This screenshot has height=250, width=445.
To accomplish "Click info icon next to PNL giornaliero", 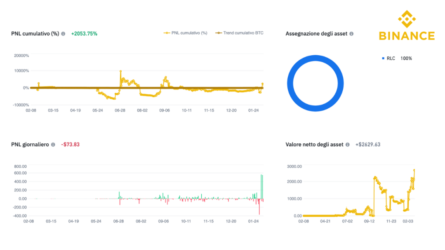I will [x=53, y=145].
